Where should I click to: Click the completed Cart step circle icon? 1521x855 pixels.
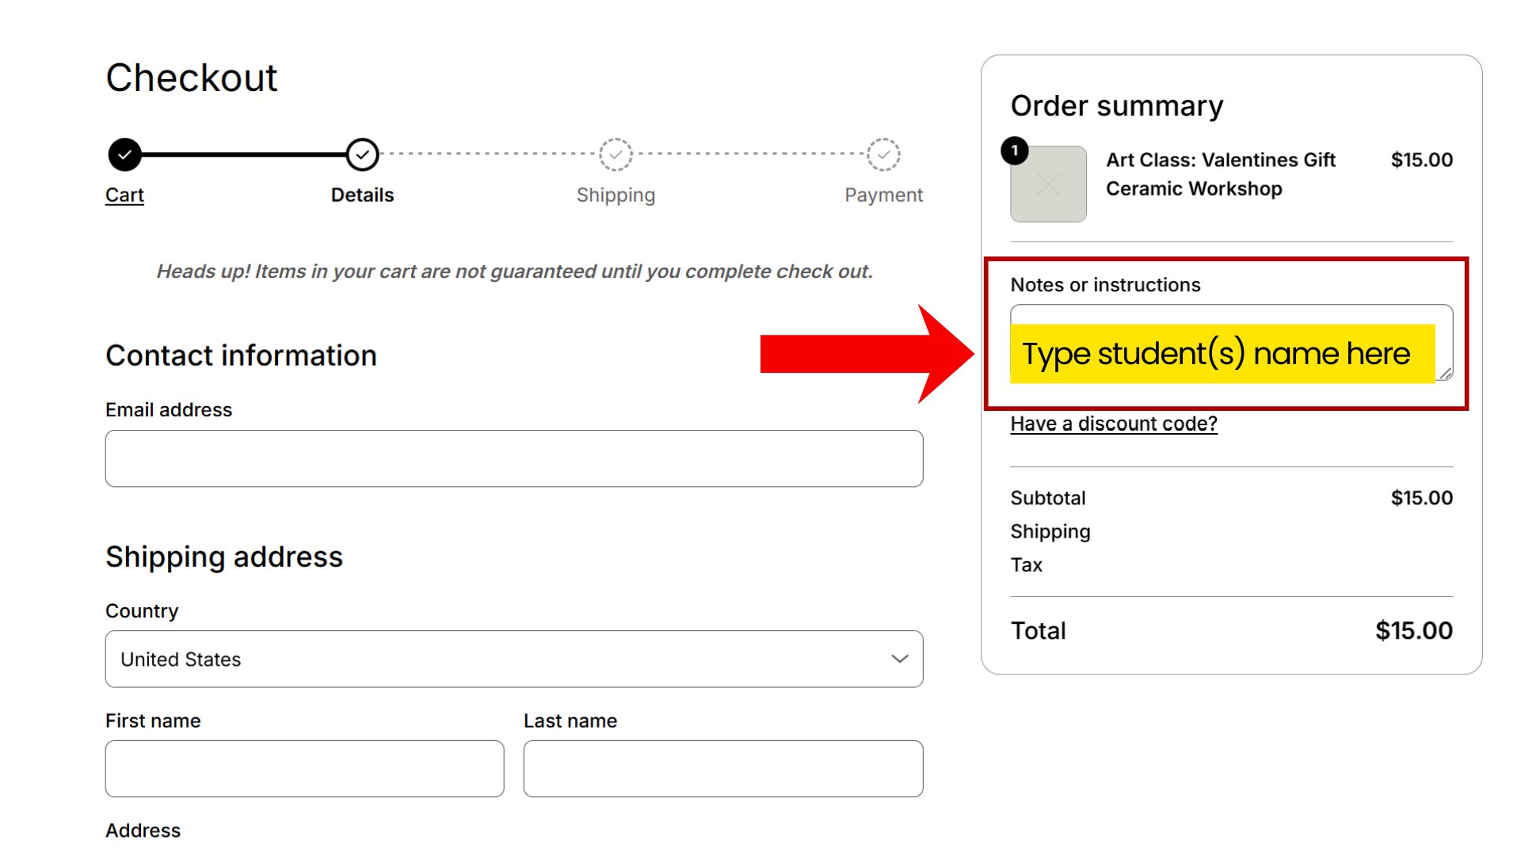124,154
